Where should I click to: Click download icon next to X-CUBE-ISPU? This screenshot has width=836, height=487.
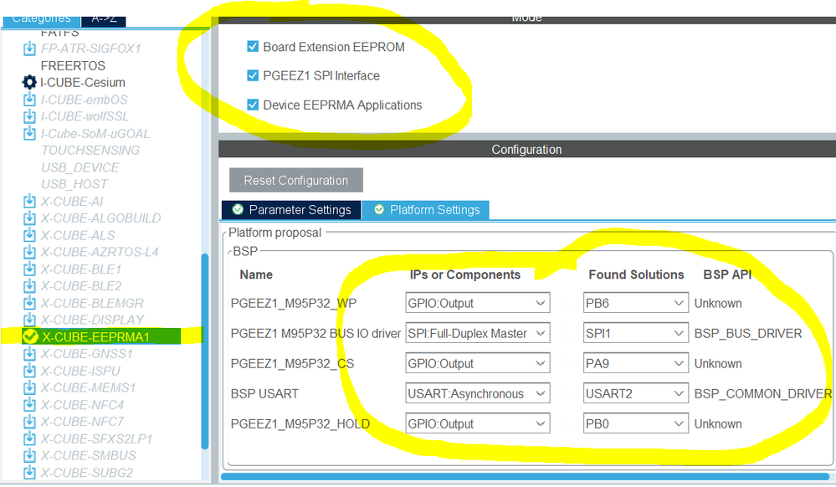click(x=29, y=371)
